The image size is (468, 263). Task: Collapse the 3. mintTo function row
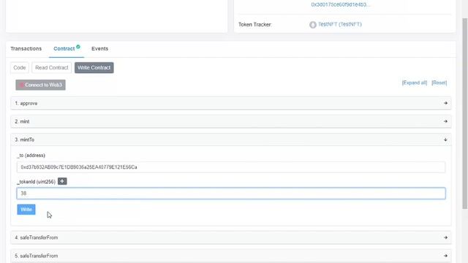point(231,140)
